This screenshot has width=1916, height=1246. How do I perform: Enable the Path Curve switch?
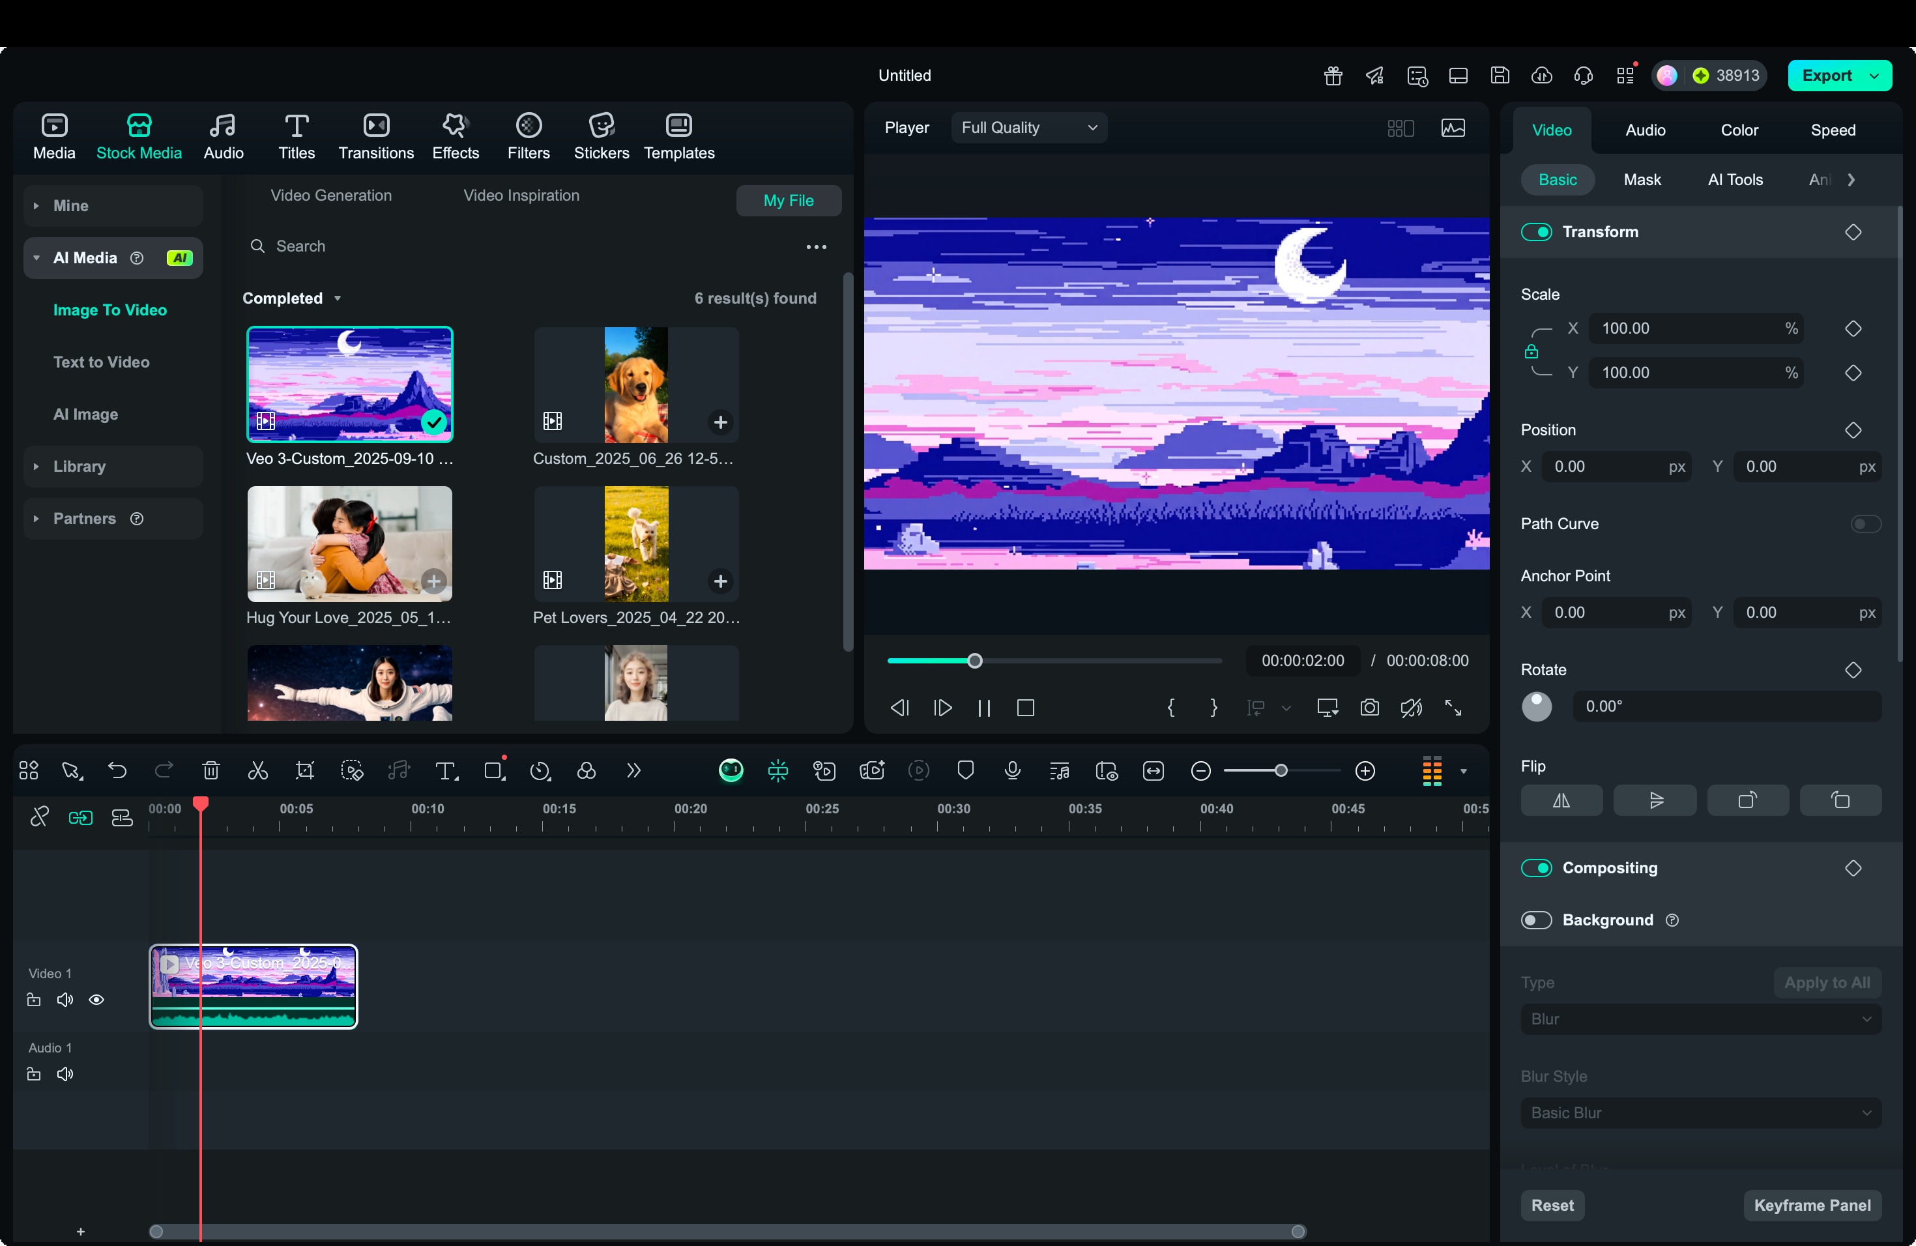[1866, 524]
